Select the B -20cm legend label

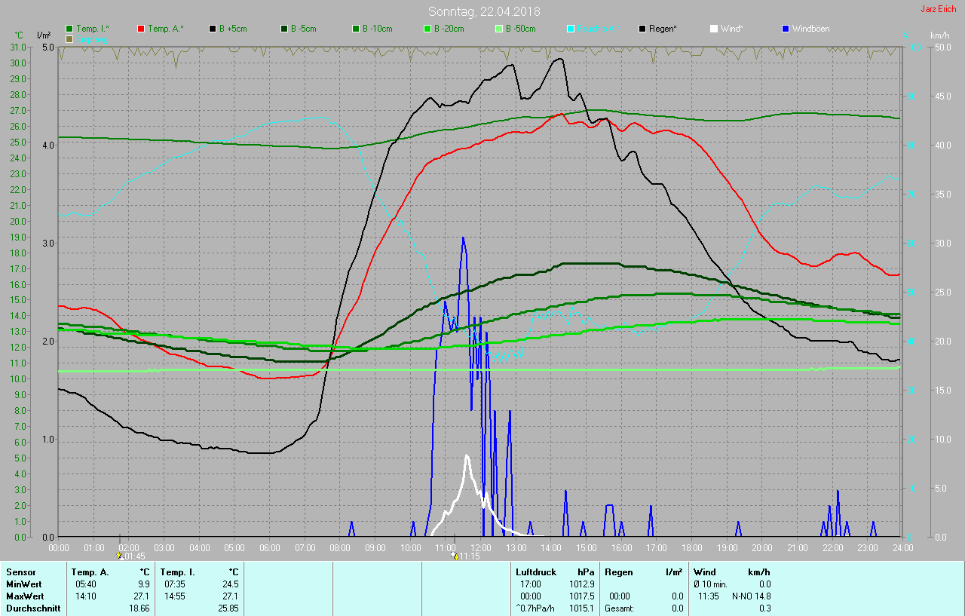(449, 29)
